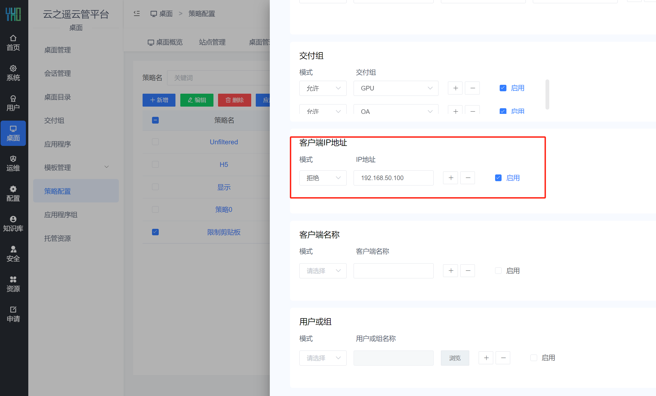Click the YHD platform logo
Screen dimensions: 656x396
tap(13, 14)
